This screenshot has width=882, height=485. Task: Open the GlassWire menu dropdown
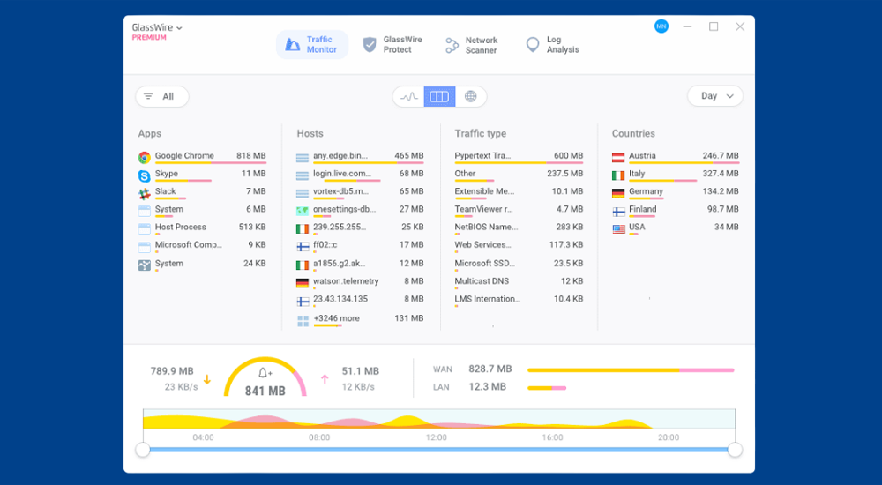pos(157,27)
